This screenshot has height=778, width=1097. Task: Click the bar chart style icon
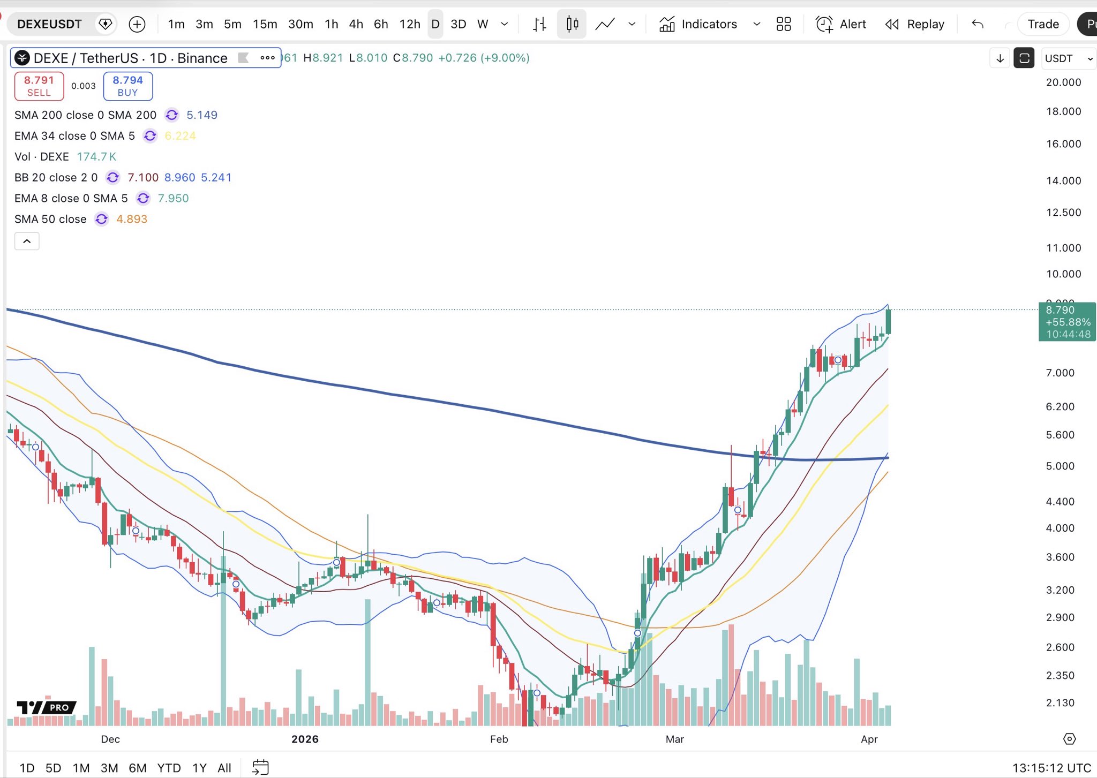[x=539, y=24]
